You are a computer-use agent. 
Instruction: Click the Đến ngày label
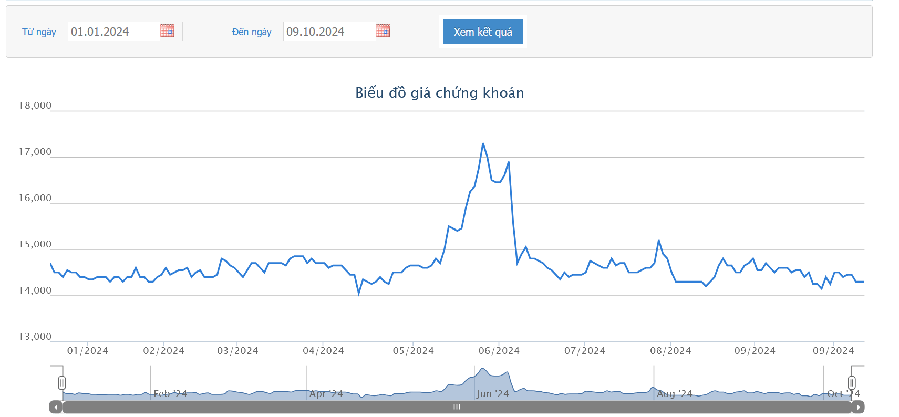coord(252,32)
